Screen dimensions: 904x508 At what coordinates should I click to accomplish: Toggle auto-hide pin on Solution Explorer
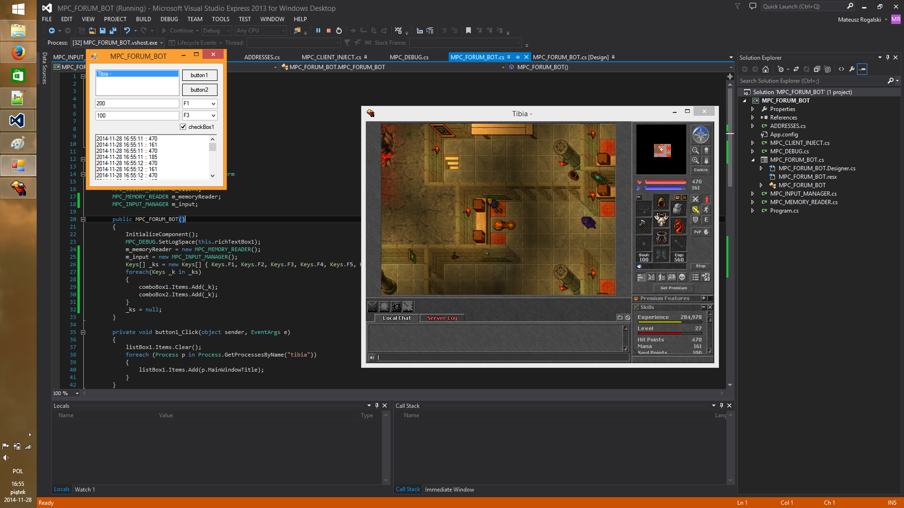(888, 57)
